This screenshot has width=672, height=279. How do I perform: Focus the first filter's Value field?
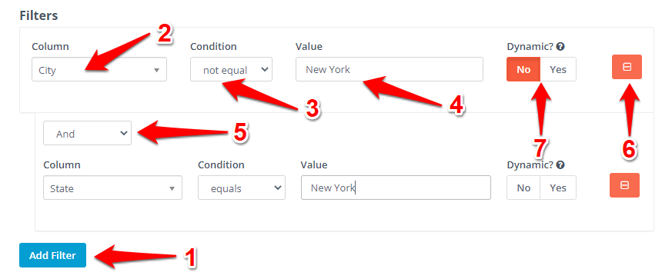coord(389,69)
